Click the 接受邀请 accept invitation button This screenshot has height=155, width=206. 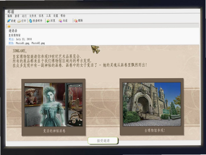pos(103,141)
